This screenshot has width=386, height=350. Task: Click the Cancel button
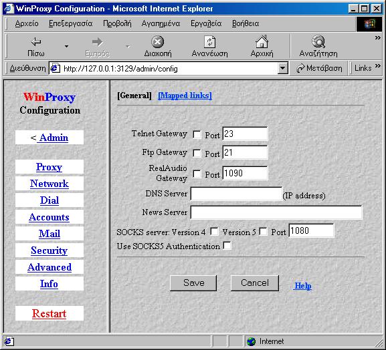[x=255, y=283]
